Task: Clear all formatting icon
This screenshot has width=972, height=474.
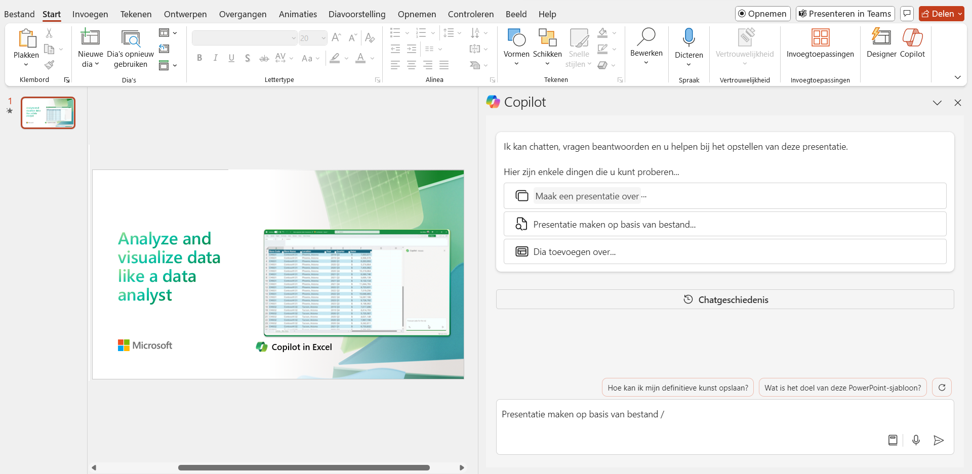Action: 370,37
